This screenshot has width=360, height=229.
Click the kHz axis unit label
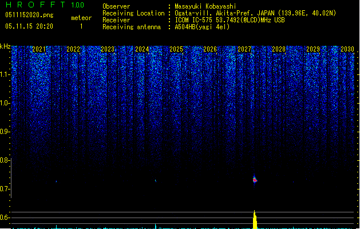pos(5,47)
